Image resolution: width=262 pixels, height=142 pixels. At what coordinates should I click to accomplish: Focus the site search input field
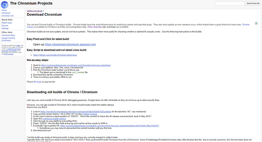229,3
